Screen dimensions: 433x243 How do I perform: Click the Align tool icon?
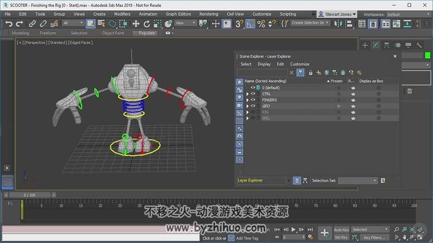click(x=349, y=24)
